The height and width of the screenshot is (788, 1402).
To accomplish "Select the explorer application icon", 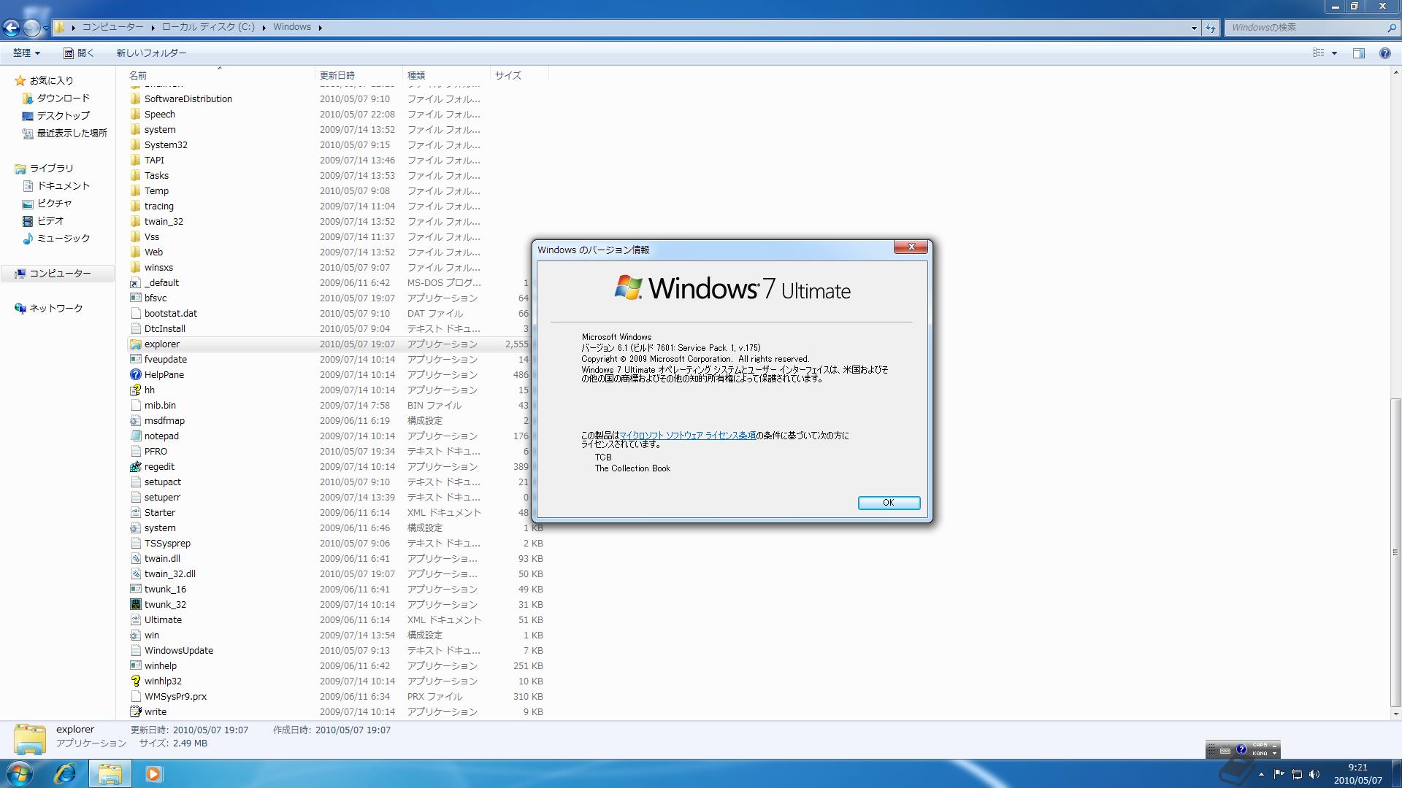I will 135,344.
